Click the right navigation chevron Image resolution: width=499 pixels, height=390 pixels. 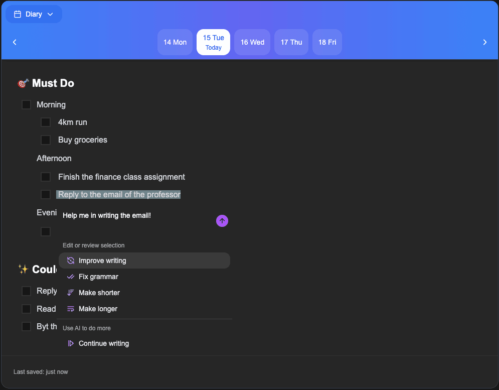(484, 42)
